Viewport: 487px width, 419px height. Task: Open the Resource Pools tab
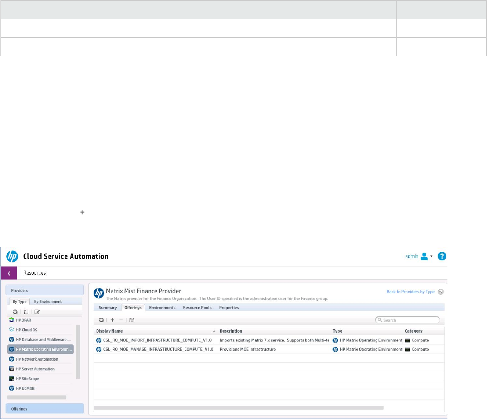197,308
